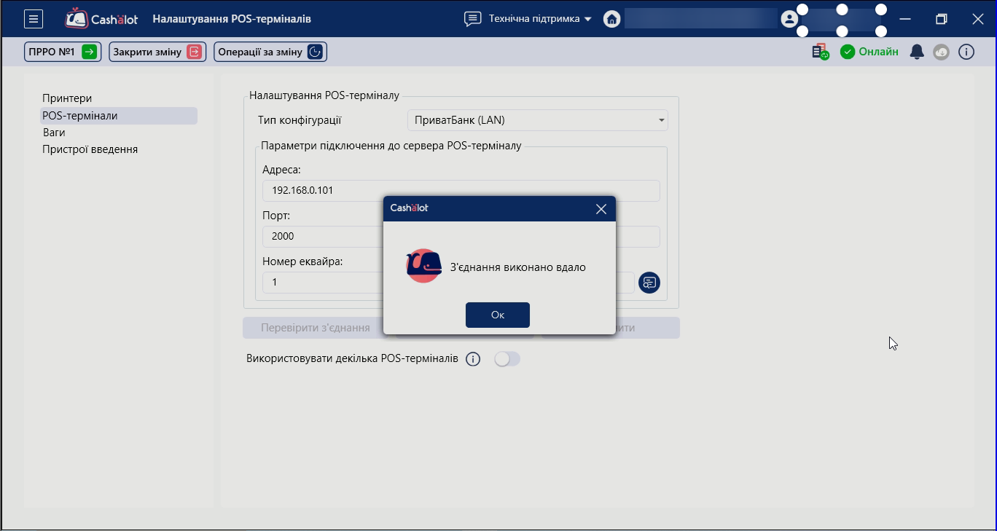Image resolution: width=997 pixels, height=531 pixels.
Task: Select Ваги in the sidebar
Action: click(x=54, y=133)
